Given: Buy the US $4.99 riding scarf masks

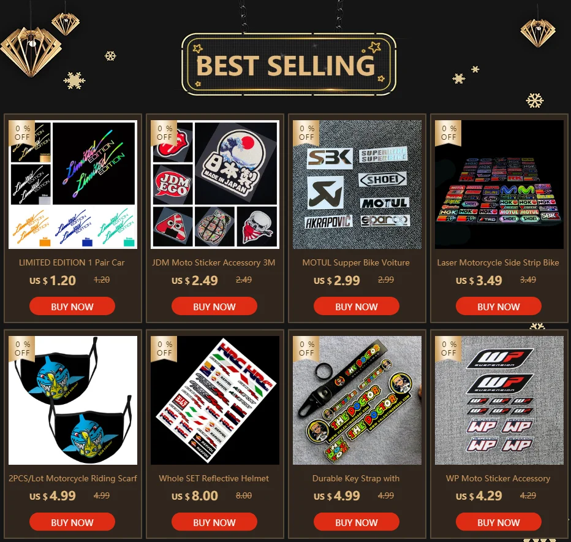Looking at the screenshot, I should (x=72, y=522).
